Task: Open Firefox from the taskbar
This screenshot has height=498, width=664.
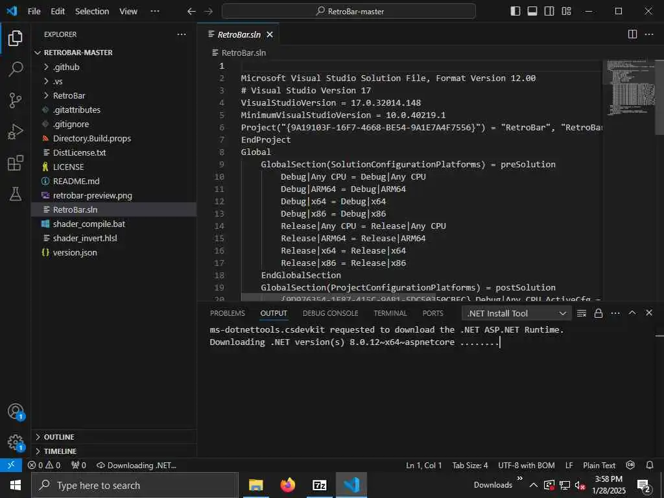Action: point(287,485)
